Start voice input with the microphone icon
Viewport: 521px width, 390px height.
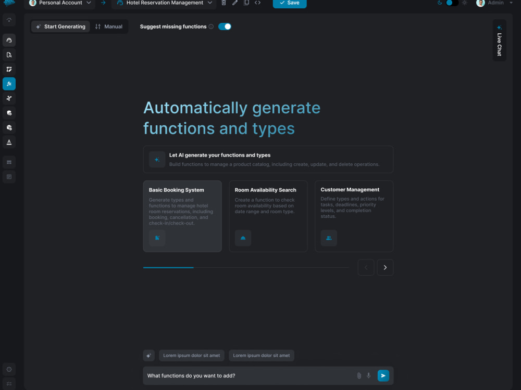coord(368,376)
